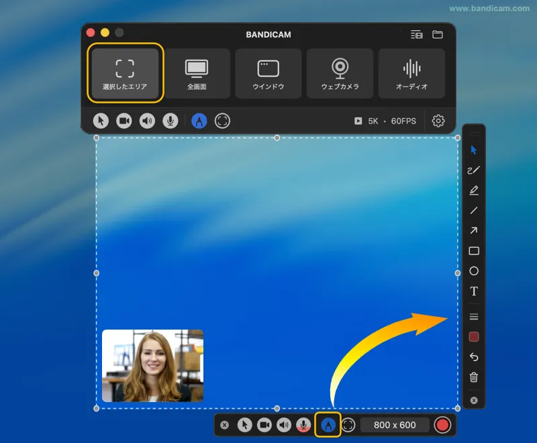Click area-select icon in Bandicam main window
The image size is (537, 443).
(x=222, y=121)
